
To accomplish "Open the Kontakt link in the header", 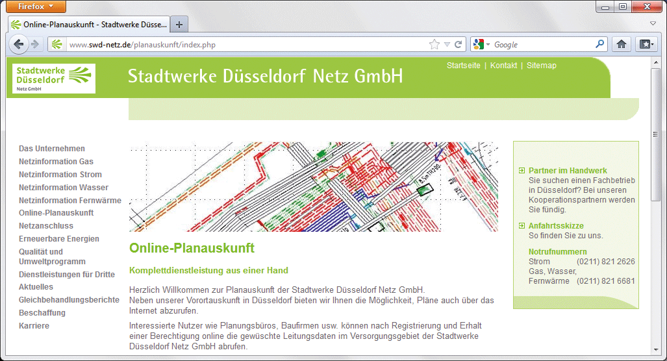I will [503, 66].
